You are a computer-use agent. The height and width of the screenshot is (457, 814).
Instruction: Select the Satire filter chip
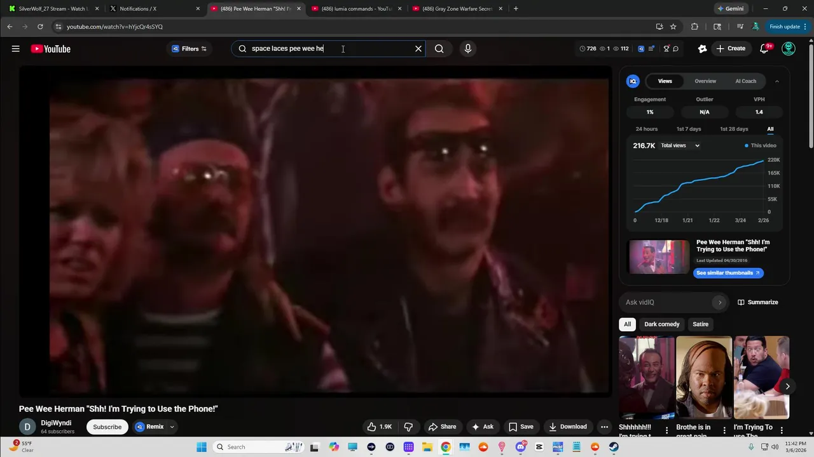pyautogui.click(x=700, y=324)
